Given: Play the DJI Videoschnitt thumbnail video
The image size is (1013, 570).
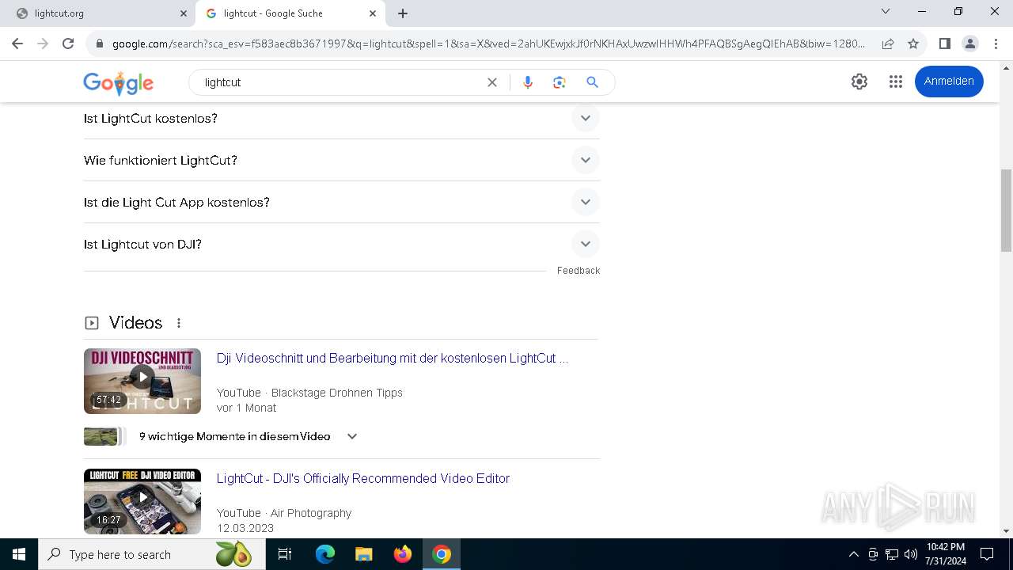Looking at the screenshot, I should tap(142, 381).
